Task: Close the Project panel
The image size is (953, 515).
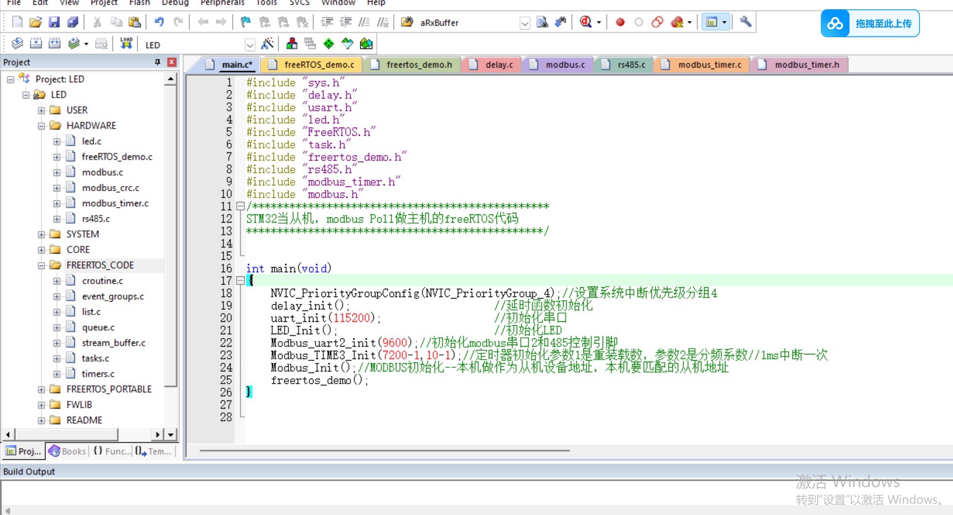Action: click(x=172, y=62)
